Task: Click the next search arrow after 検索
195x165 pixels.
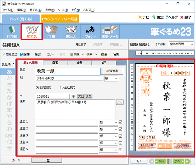Action: (96, 54)
